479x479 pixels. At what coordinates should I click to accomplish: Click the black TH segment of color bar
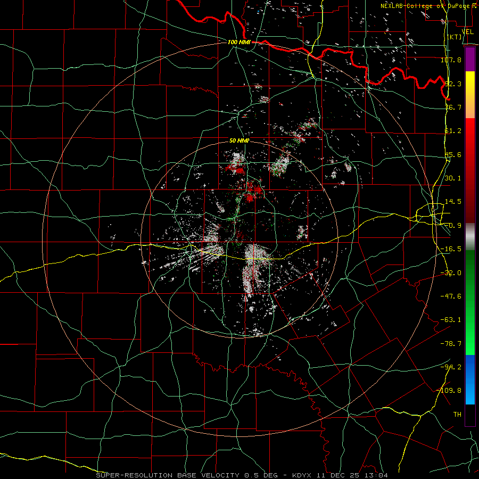coord(470,415)
